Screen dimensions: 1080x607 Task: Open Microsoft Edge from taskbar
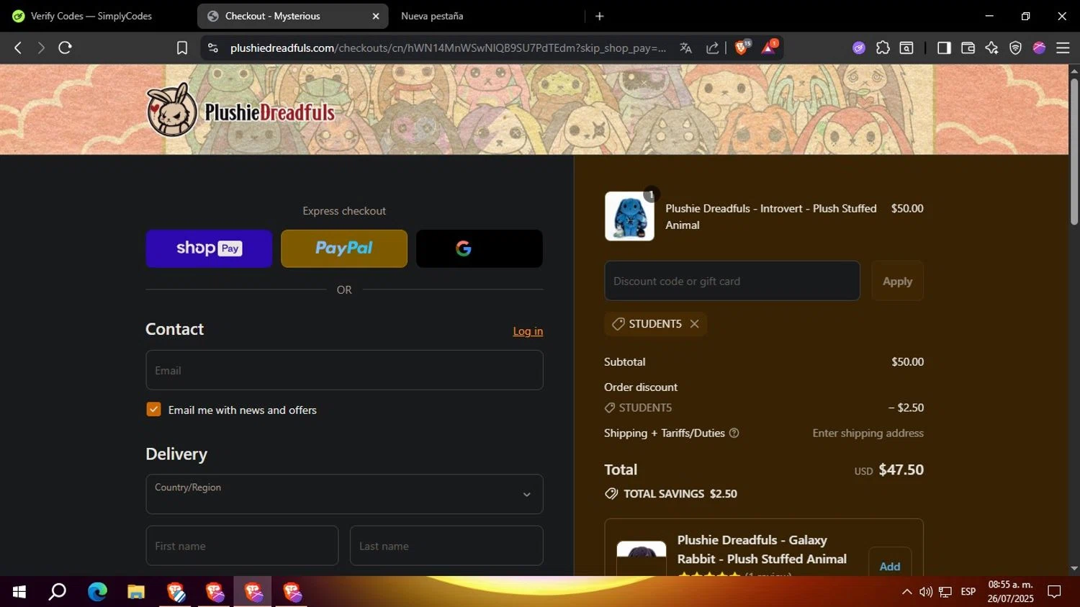[97, 592]
